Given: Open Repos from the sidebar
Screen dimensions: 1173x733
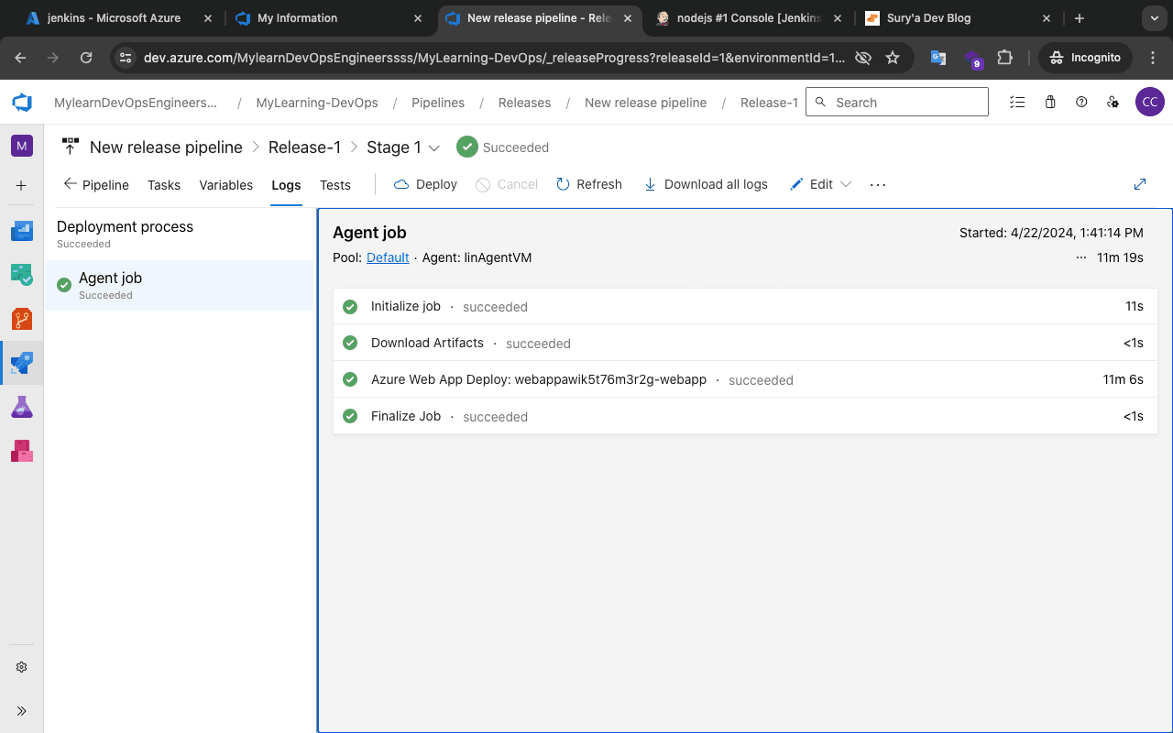Looking at the screenshot, I should (x=22, y=319).
